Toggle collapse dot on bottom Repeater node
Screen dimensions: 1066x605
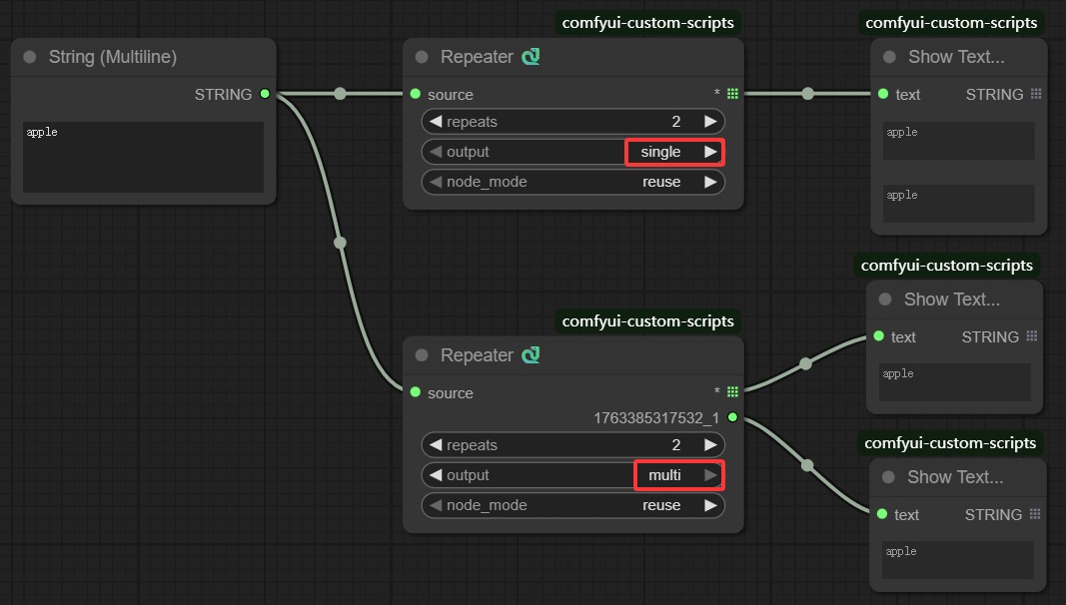422,355
